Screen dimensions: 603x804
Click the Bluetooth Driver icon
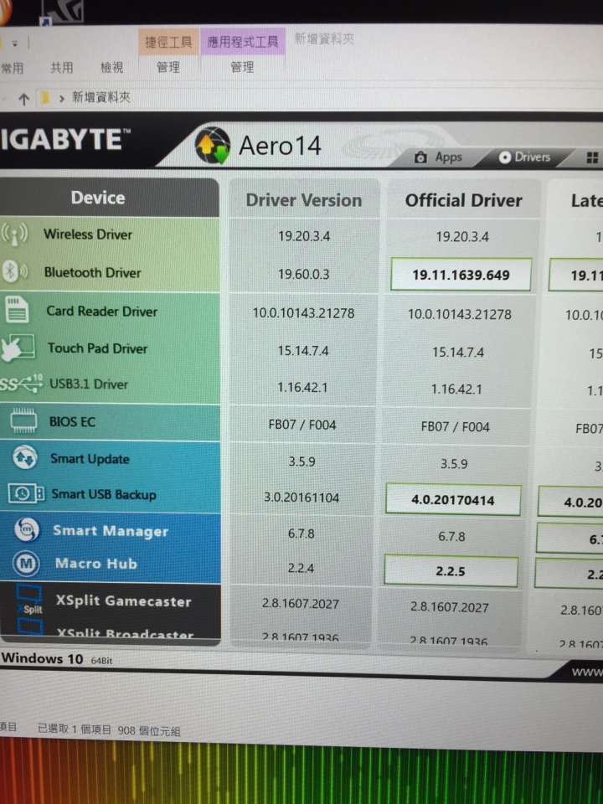click(14, 271)
